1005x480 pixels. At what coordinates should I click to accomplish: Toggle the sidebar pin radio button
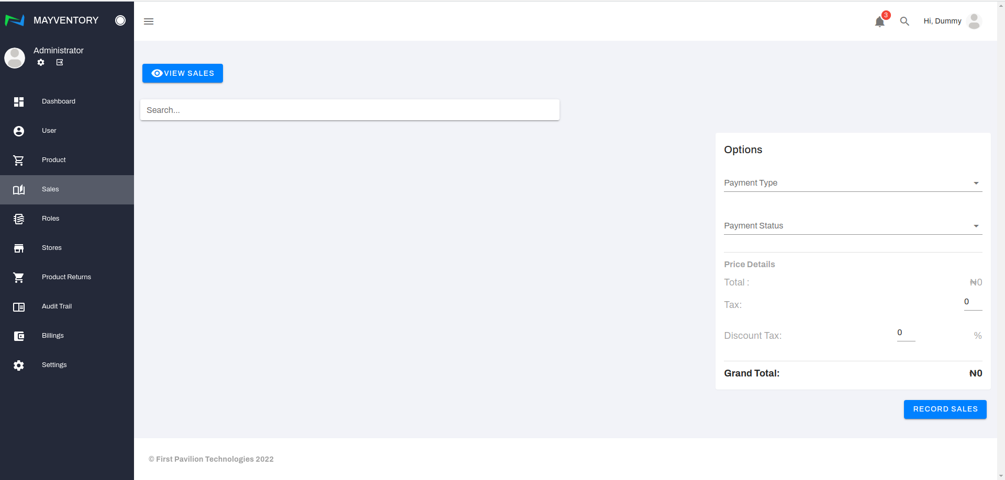click(x=120, y=20)
